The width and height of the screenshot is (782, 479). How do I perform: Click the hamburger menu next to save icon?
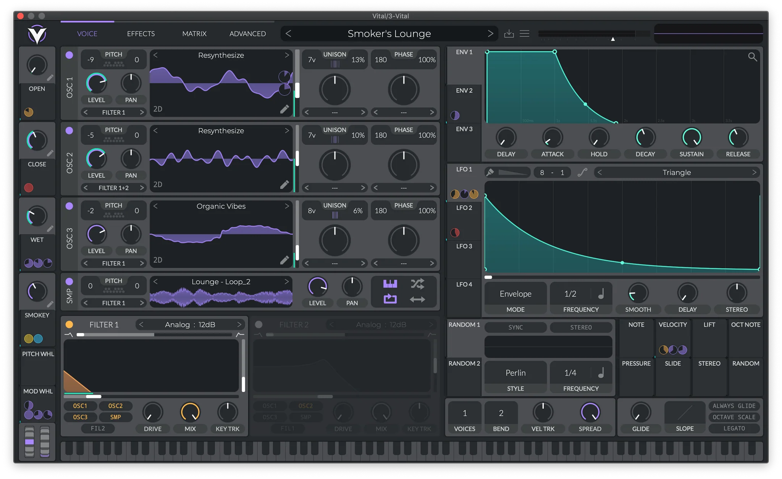(524, 33)
